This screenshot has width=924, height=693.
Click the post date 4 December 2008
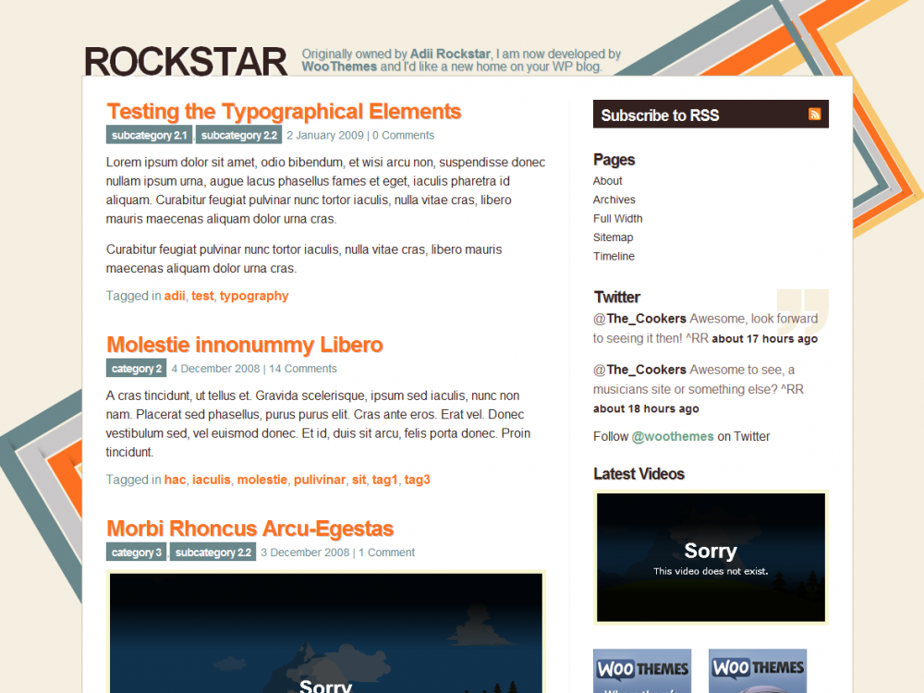click(x=215, y=369)
